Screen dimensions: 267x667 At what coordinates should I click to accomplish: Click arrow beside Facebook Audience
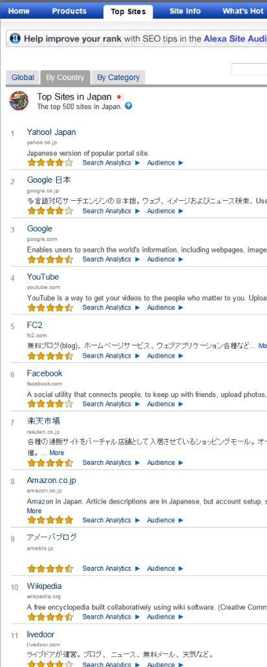click(181, 404)
